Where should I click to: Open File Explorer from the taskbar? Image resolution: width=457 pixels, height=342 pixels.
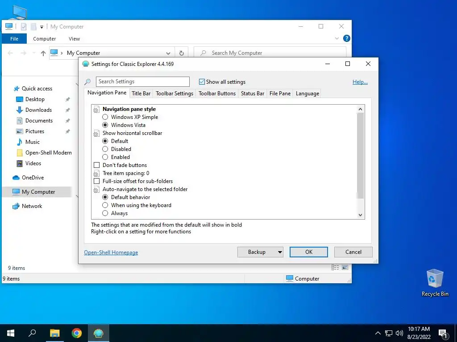coord(54,333)
